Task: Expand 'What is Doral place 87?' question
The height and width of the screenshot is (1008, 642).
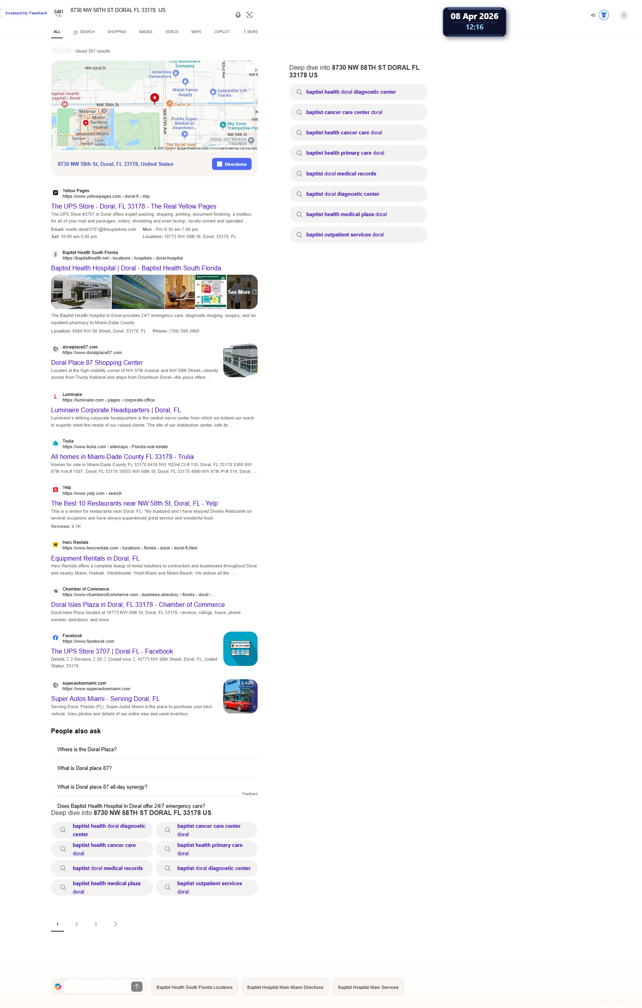Action: (x=154, y=768)
